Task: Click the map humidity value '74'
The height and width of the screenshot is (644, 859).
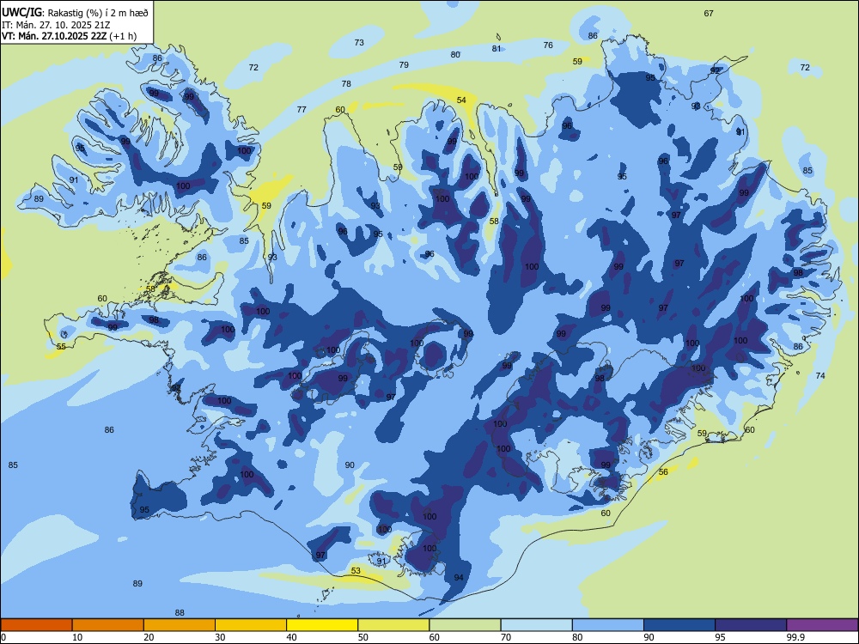Action: pos(820,376)
